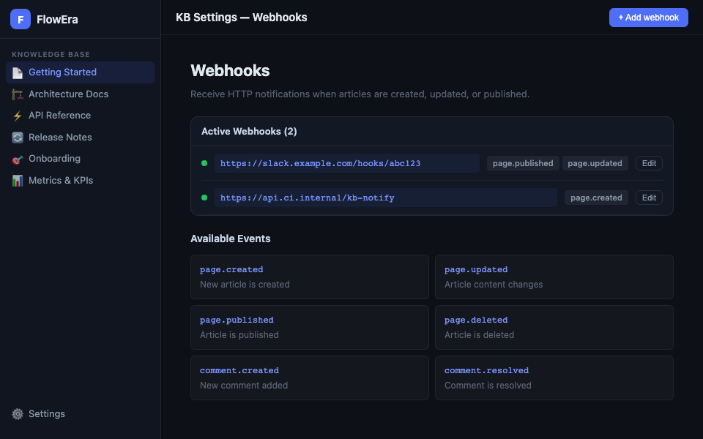Click the Onboarding target icon
Viewport: 703px width, 439px height.
click(x=18, y=159)
